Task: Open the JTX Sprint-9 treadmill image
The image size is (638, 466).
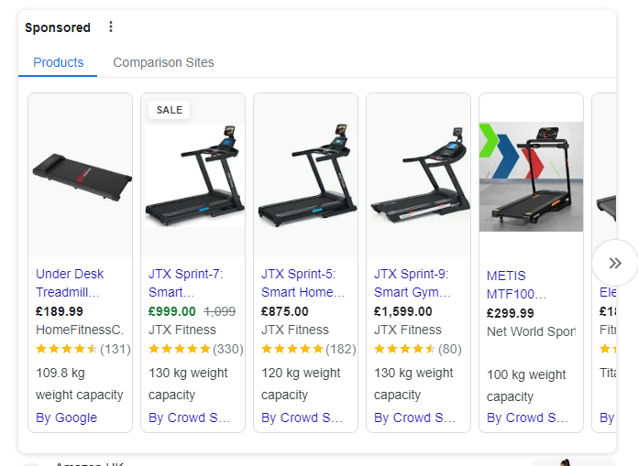Action: [419, 176]
